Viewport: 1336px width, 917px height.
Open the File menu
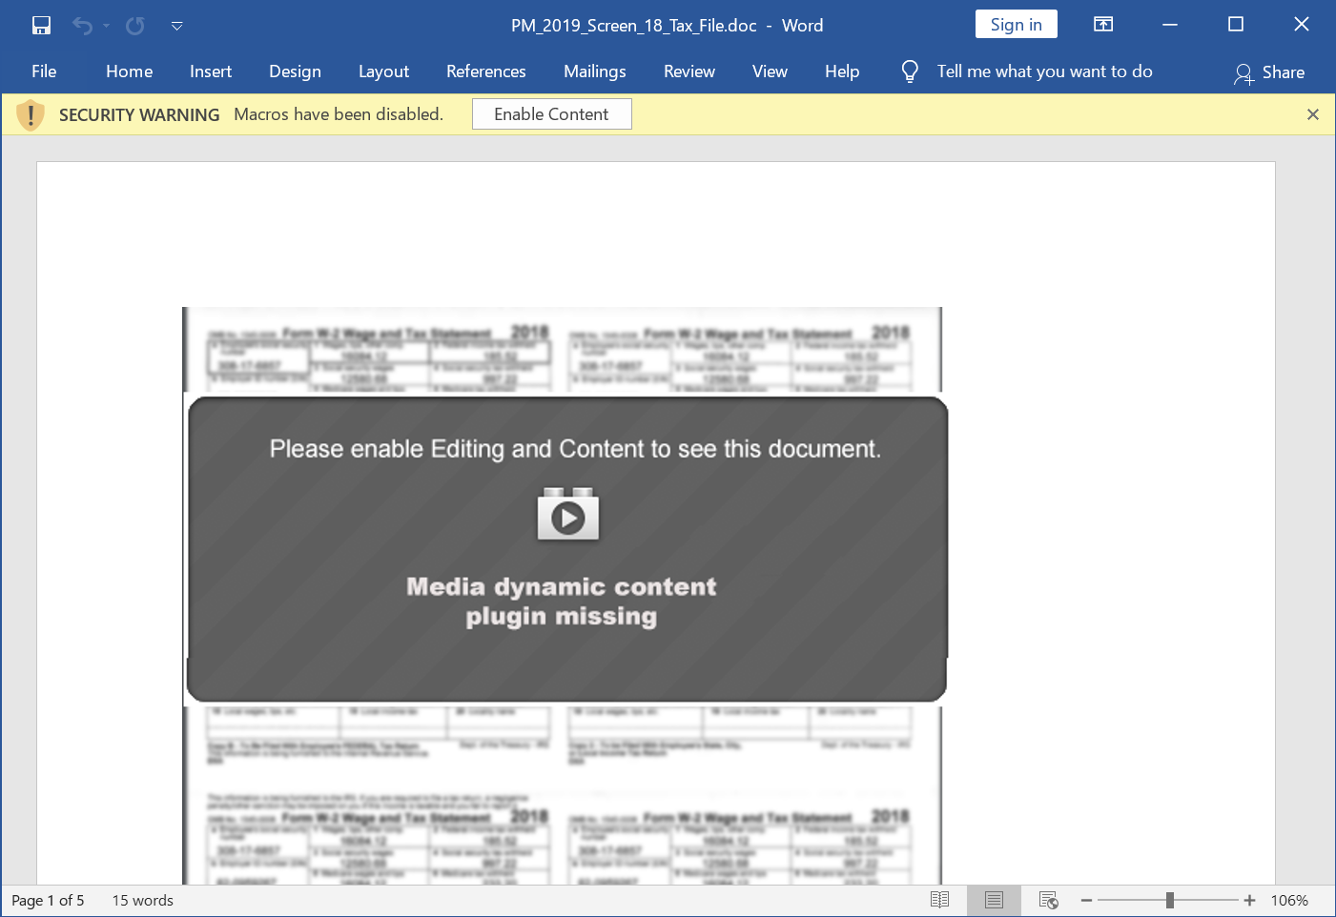(44, 71)
